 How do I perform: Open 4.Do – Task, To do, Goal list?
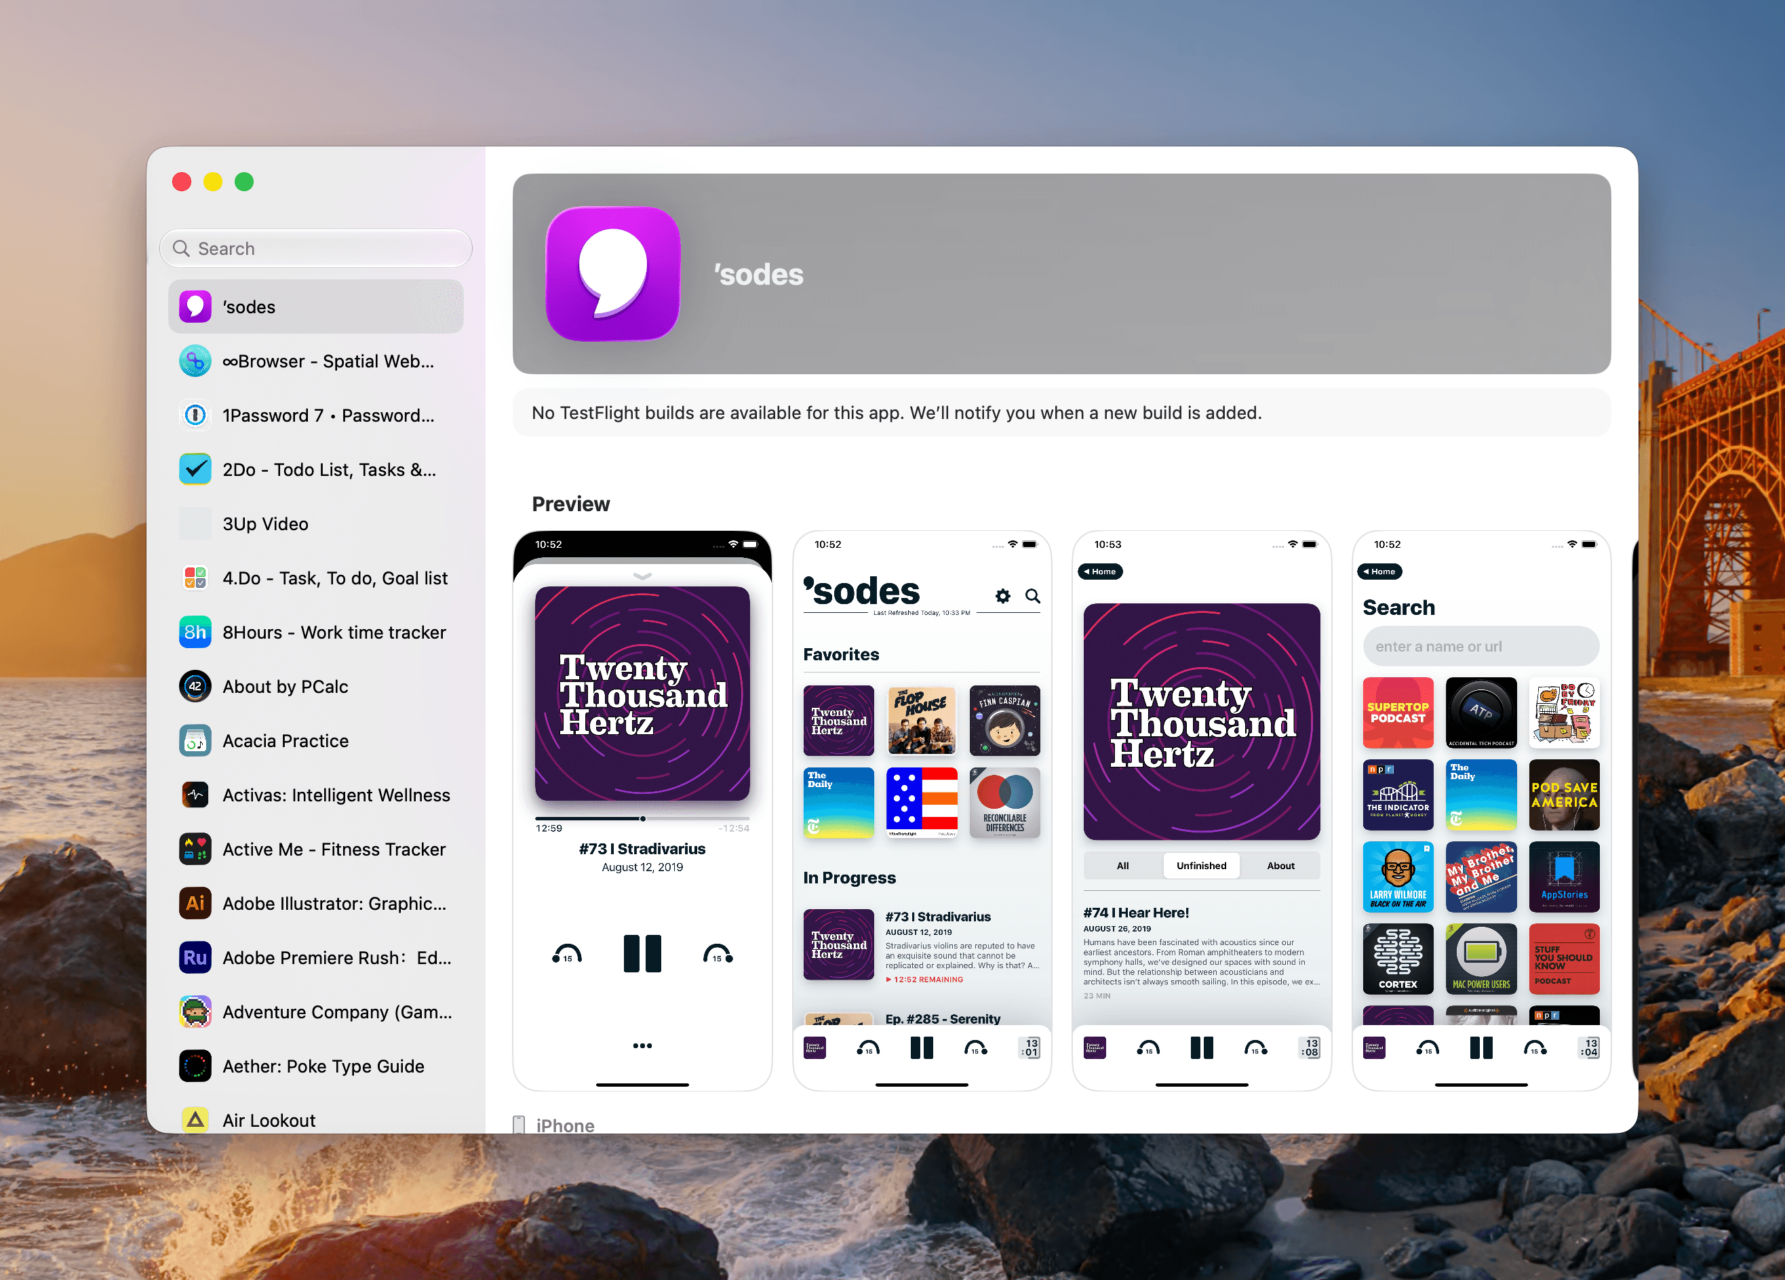315,578
